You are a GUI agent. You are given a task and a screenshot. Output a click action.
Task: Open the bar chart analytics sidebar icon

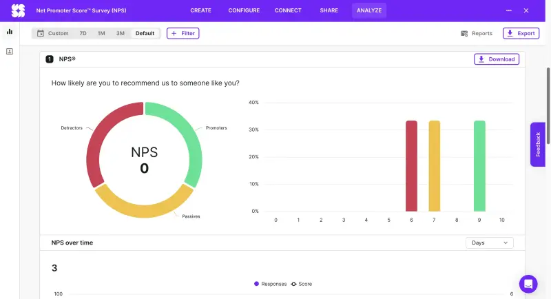(x=10, y=32)
